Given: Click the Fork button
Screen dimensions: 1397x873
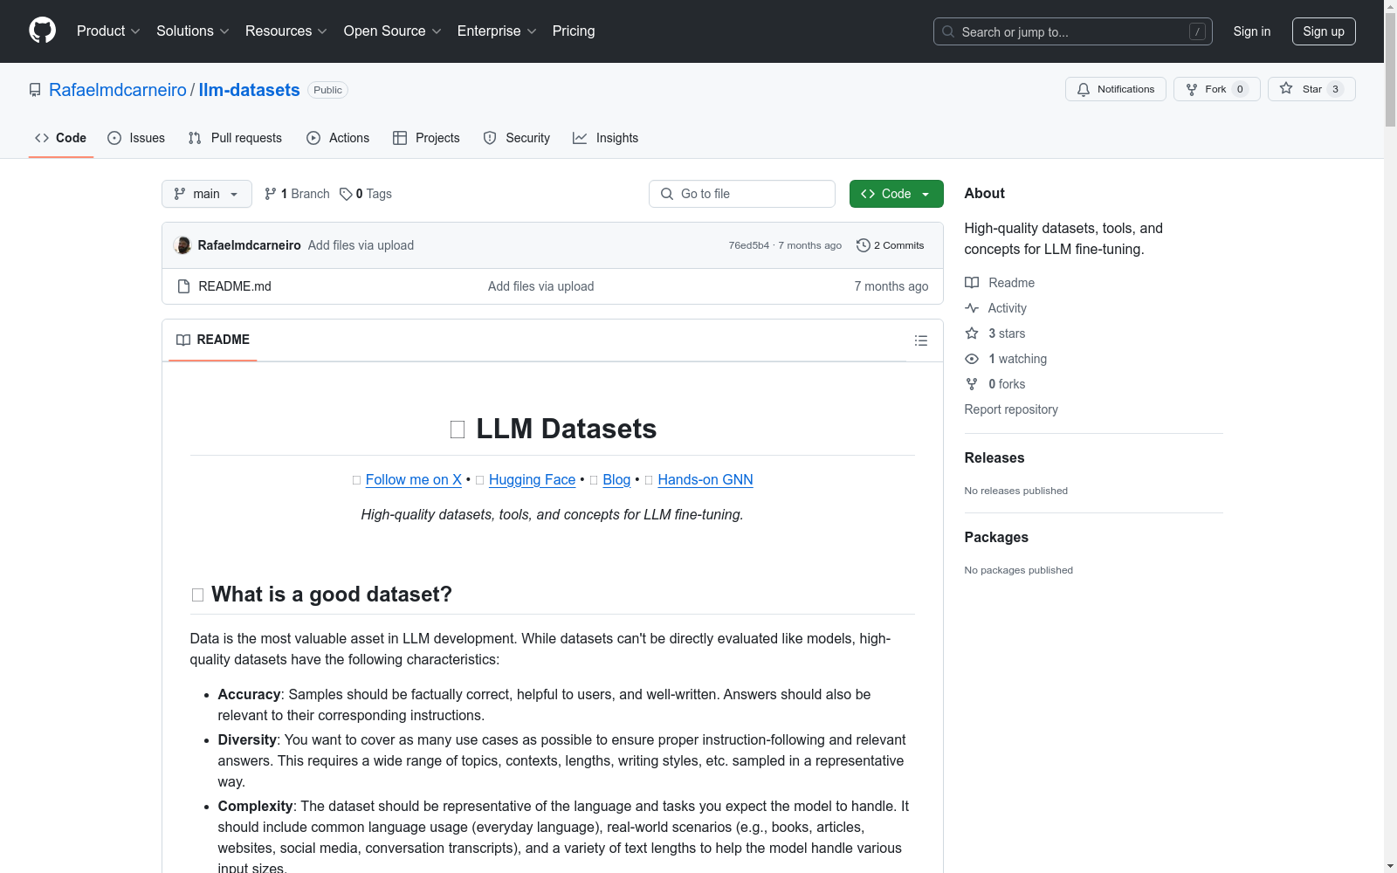Looking at the screenshot, I should point(1217,89).
